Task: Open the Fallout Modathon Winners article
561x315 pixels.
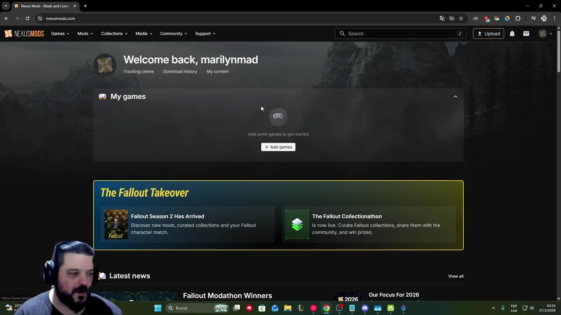Action: tap(227, 296)
